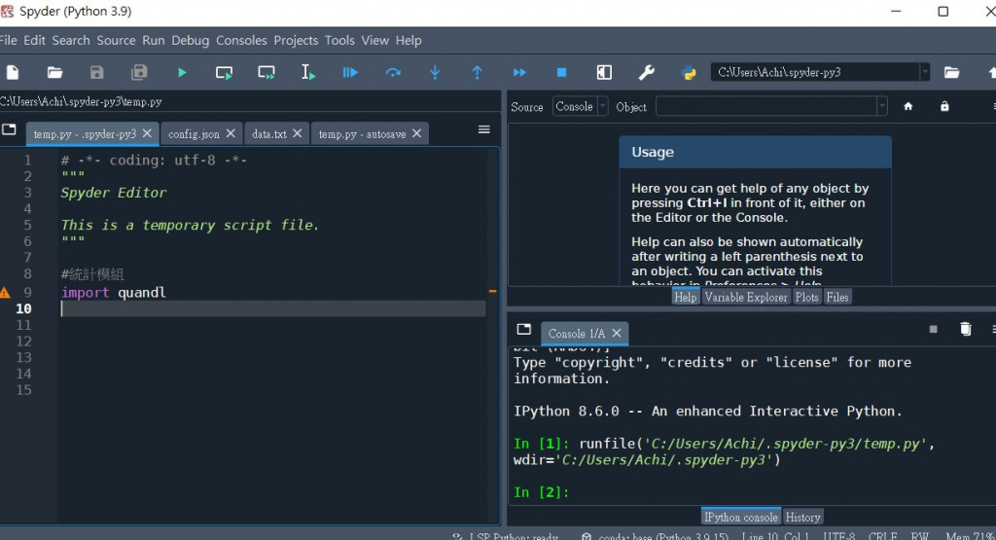Run the current file with the green play icon
The width and height of the screenshot is (996, 540).
[x=182, y=72]
